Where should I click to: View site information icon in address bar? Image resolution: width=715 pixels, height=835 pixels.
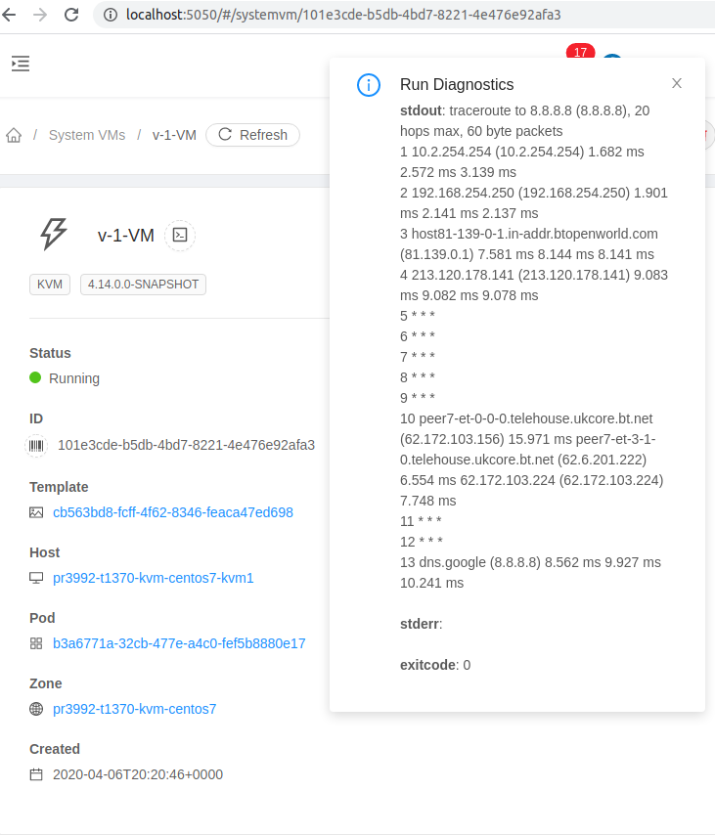[111, 15]
